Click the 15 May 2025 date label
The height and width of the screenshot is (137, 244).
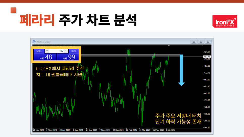(158, 130)
